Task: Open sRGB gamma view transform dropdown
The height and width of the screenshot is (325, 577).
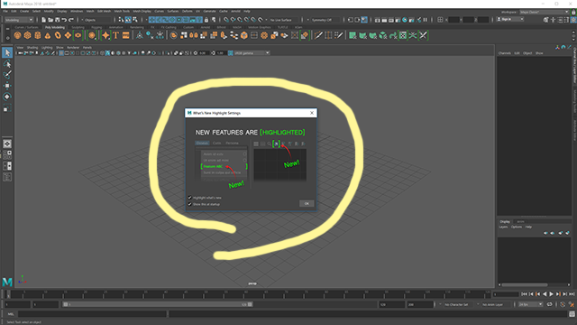Action: pos(252,53)
